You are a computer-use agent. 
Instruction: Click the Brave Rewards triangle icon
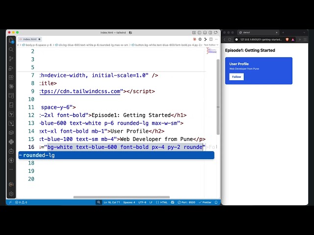click(293, 40)
